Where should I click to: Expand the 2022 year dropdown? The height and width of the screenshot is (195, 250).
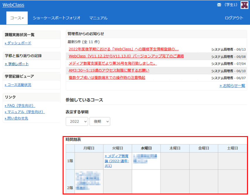click(x=77, y=122)
